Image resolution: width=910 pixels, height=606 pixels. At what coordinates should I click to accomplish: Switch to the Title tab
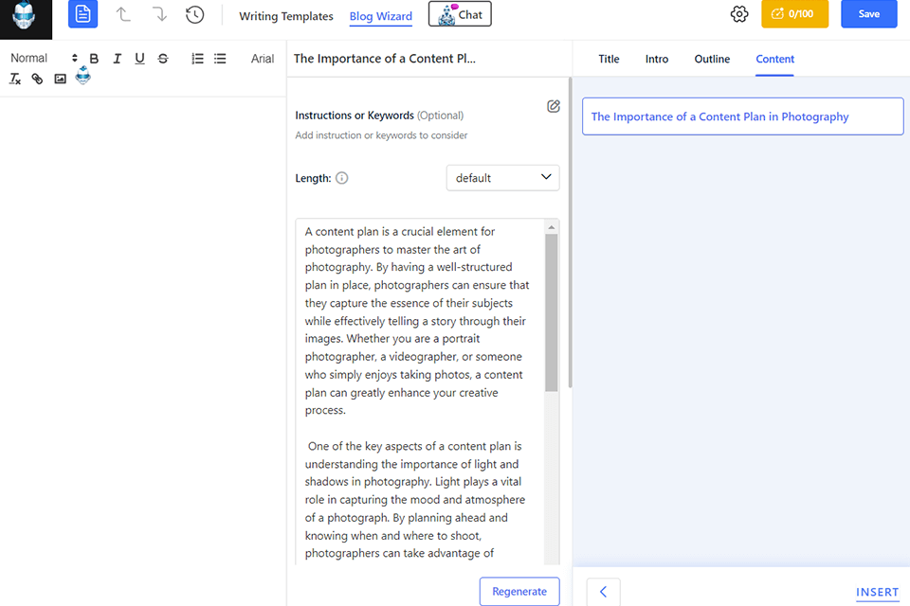(x=609, y=59)
